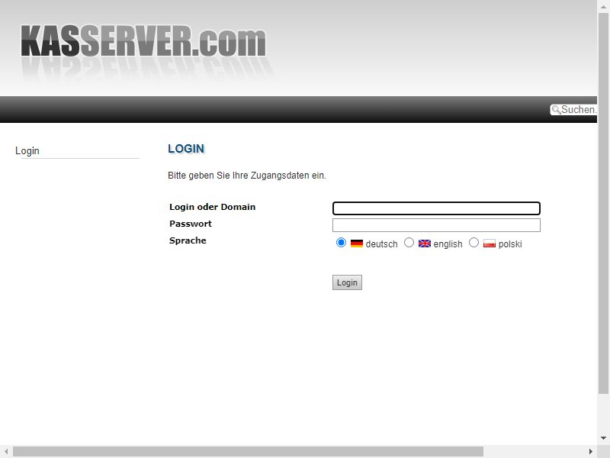610x458 pixels.
Task: Click the scroll left arrow
Action: click(6, 451)
